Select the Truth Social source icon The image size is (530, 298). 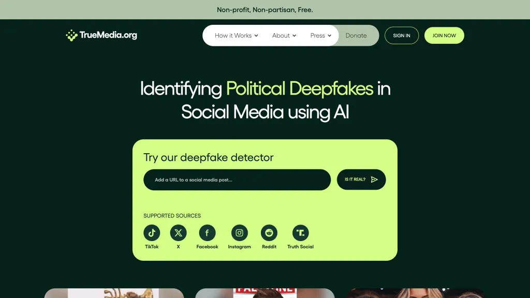[x=300, y=233]
